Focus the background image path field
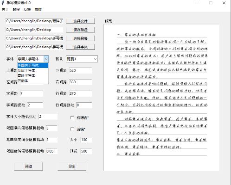Screen dimensions: 231x185 click(x=34, y=38)
